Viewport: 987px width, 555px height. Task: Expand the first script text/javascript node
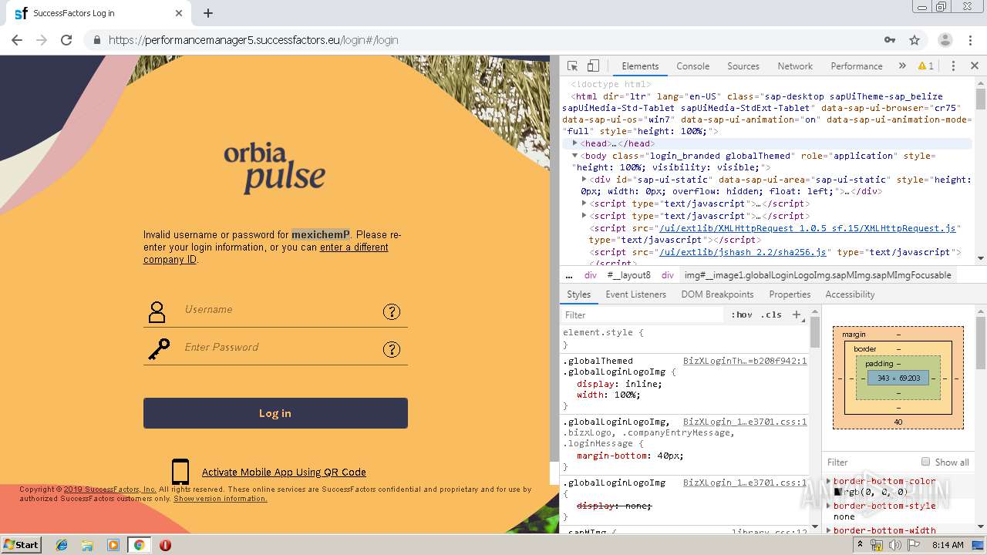584,203
